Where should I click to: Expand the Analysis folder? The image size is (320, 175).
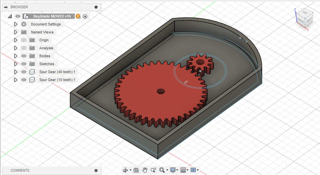[16, 48]
